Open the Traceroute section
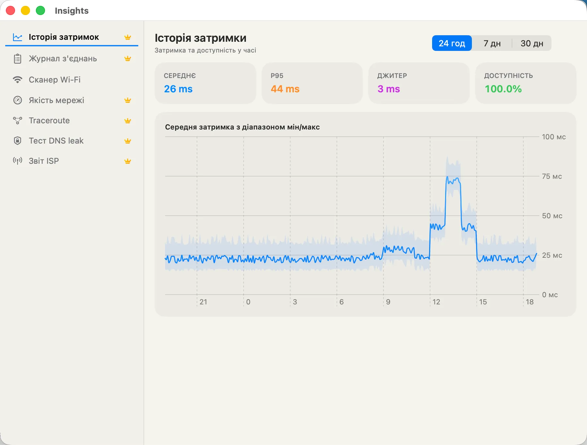The height and width of the screenshot is (445, 587). (72, 121)
